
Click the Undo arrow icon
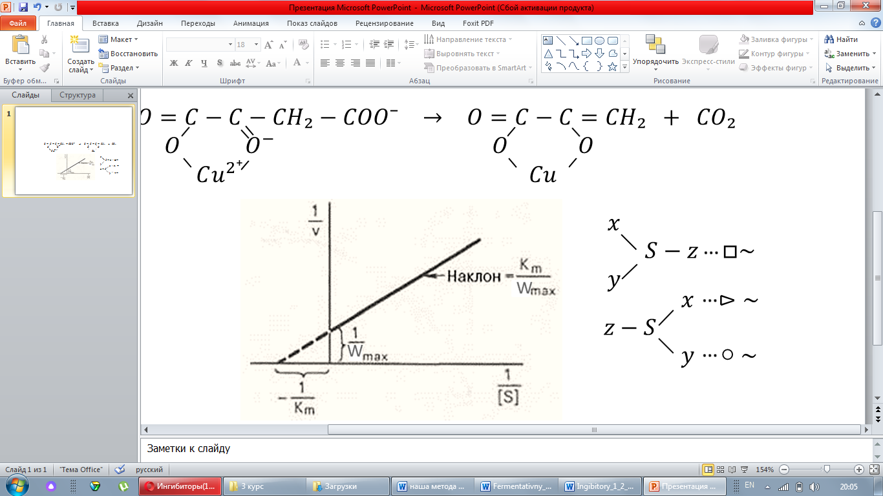[37, 8]
